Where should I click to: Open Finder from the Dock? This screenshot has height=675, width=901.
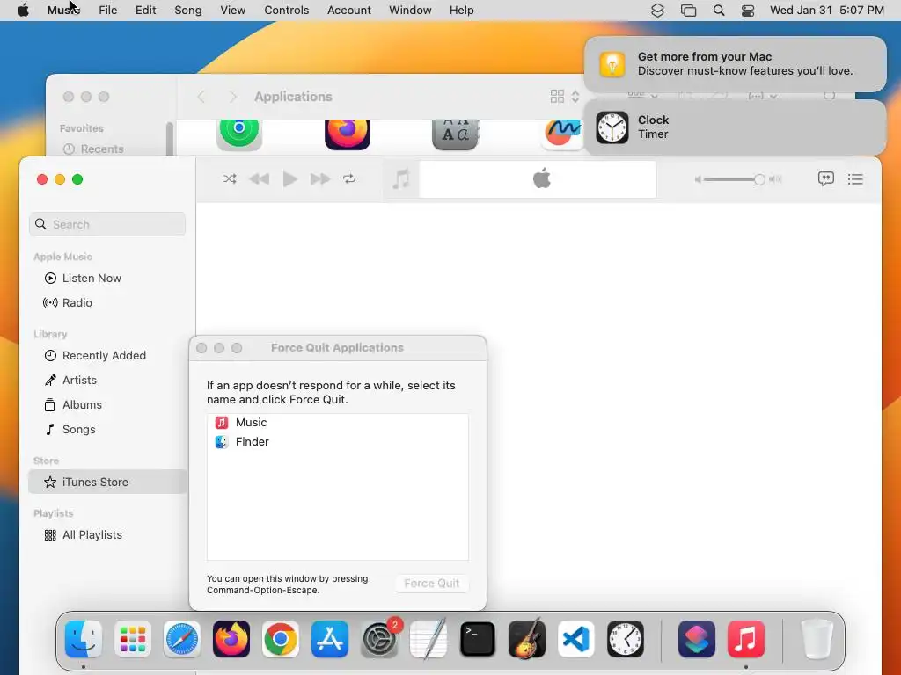[84, 639]
